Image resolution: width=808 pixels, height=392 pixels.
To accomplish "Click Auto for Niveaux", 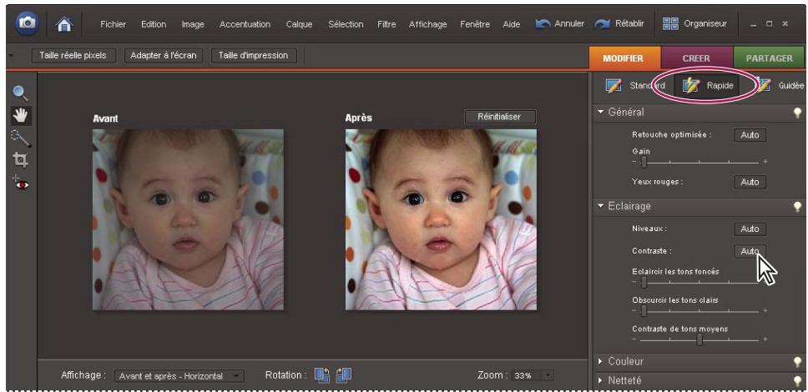I will pos(750,229).
